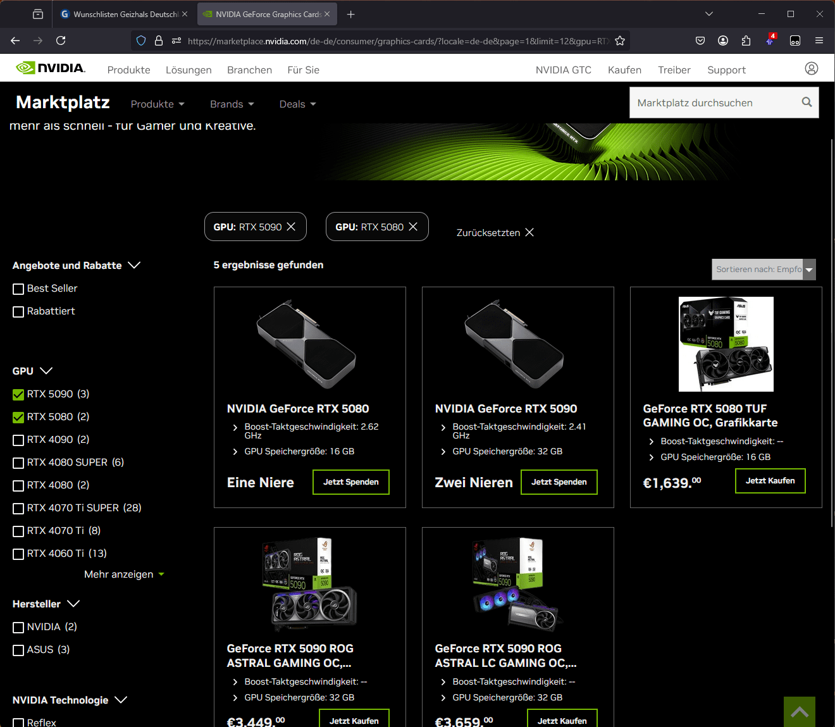
Task: Go to NVIDIA GTC
Action: point(564,70)
